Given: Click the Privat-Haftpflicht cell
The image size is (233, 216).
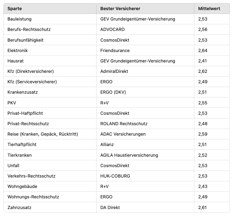Looking at the screenshot, I should [x=25, y=113].
